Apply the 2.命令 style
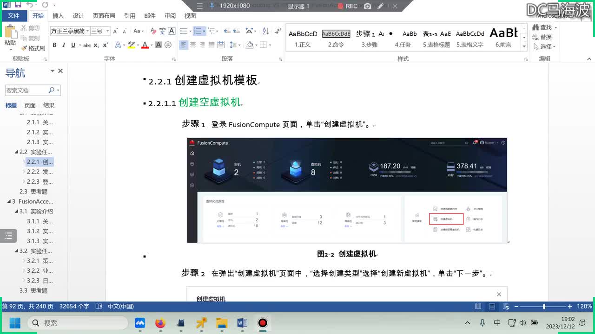Viewport: 595px width, 334px height. (x=336, y=39)
